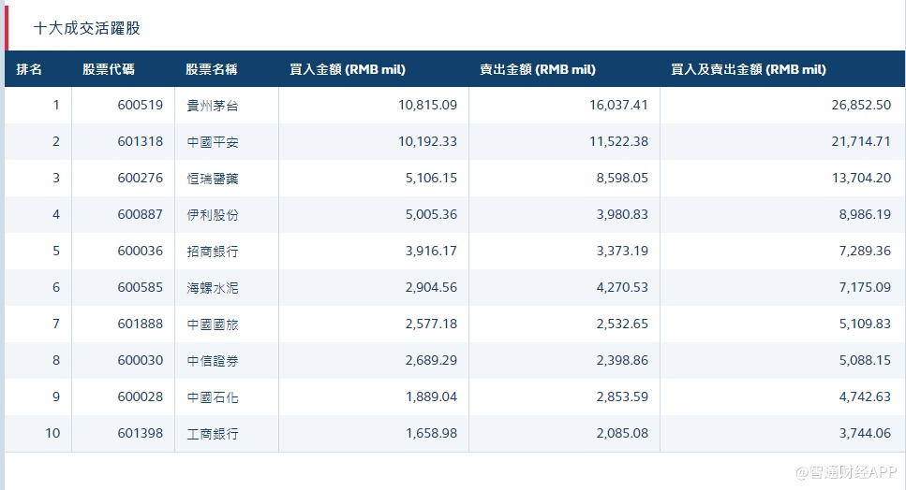Select stock name 海螺水泥
The height and width of the screenshot is (490, 906).
(x=212, y=288)
